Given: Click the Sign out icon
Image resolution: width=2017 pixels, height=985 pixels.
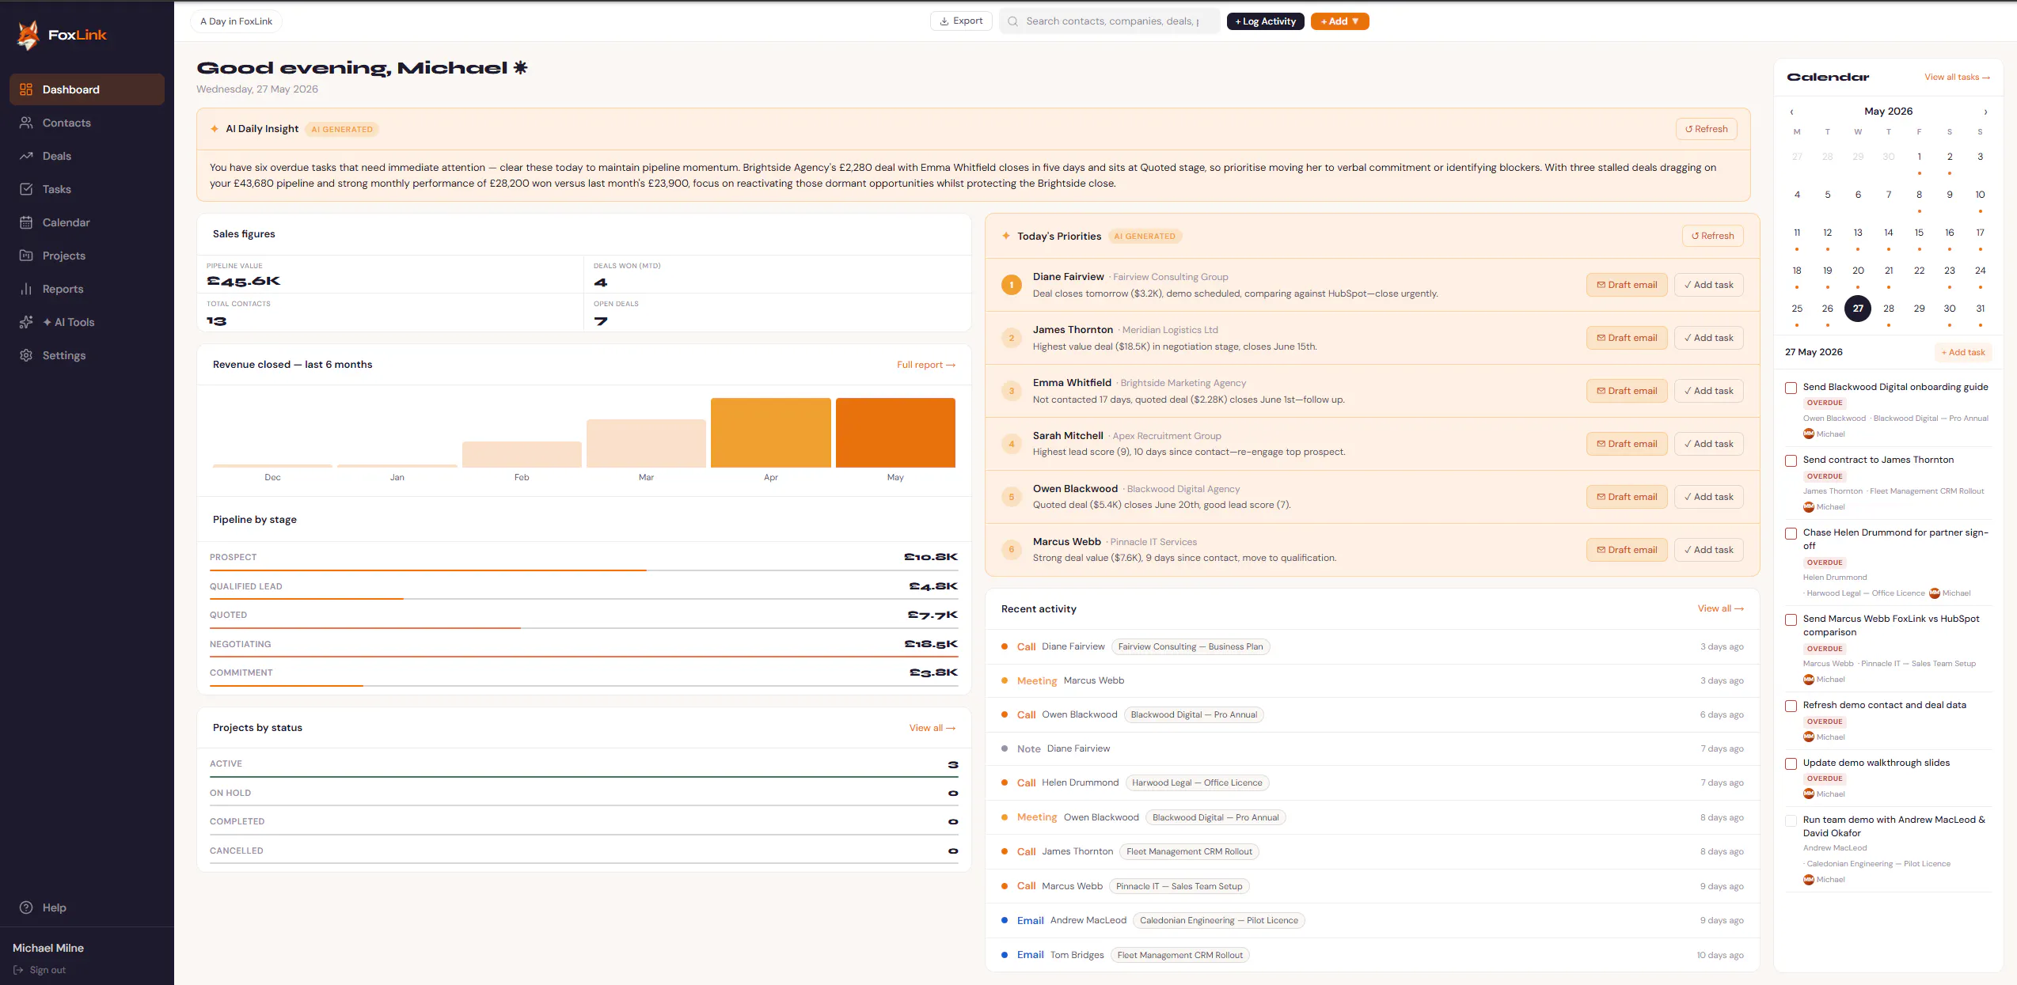Looking at the screenshot, I should click(18, 970).
